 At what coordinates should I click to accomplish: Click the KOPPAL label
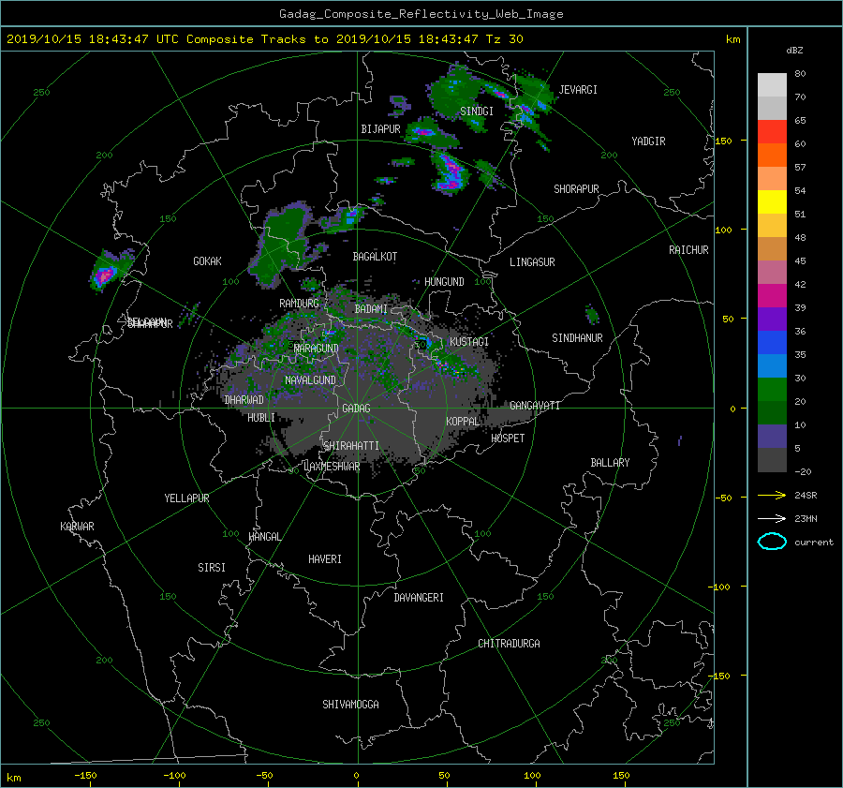point(463,422)
